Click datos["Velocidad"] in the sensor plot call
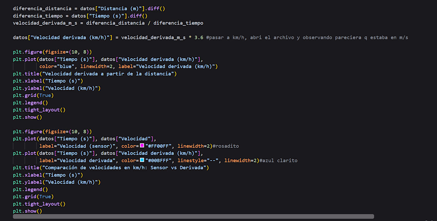This screenshot has height=221, width=437. 127,139
